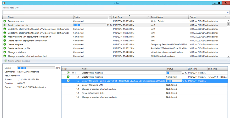Screen dimensions: 231x121
Task: Open the vm1 result name link
Action: pos(19,76)
